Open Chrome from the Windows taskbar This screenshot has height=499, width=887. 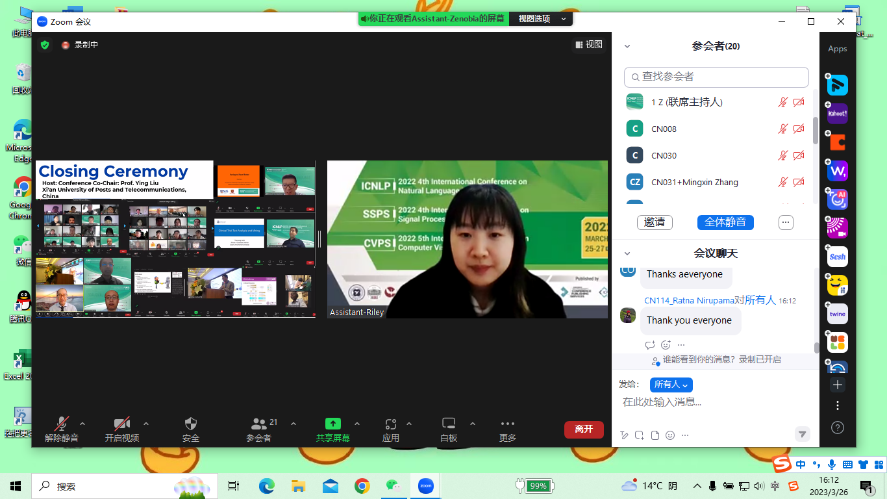point(362,485)
